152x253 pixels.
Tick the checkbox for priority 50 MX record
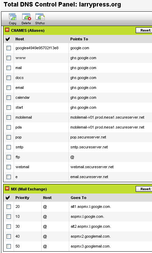pos(9,247)
